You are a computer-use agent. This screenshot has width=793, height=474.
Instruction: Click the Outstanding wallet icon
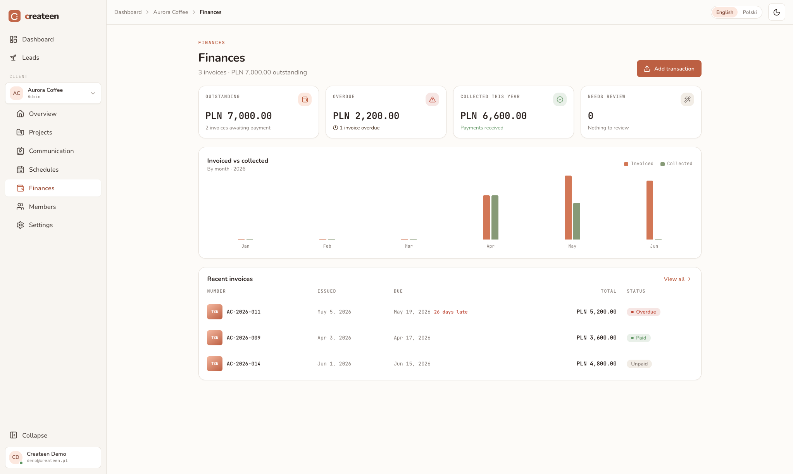pyautogui.click(x=305, y=100)
